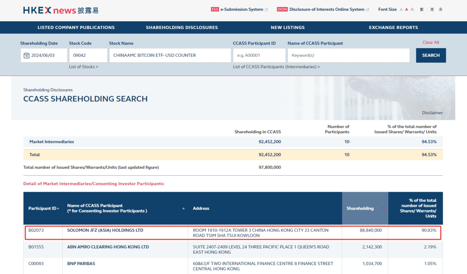467x274 pixels.
Task: Click the Stock Code field 09042
Action: point(88,55)
